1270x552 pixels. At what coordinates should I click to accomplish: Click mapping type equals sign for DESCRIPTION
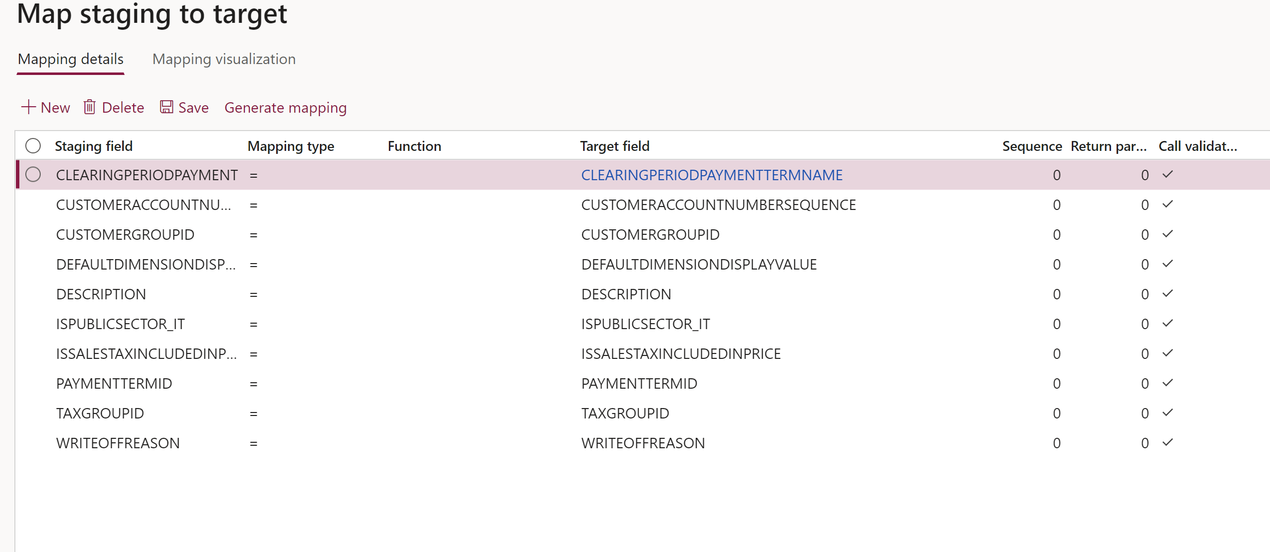coord(253,294)
